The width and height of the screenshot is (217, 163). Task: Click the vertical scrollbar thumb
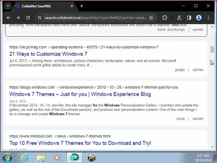click(212, 49)
